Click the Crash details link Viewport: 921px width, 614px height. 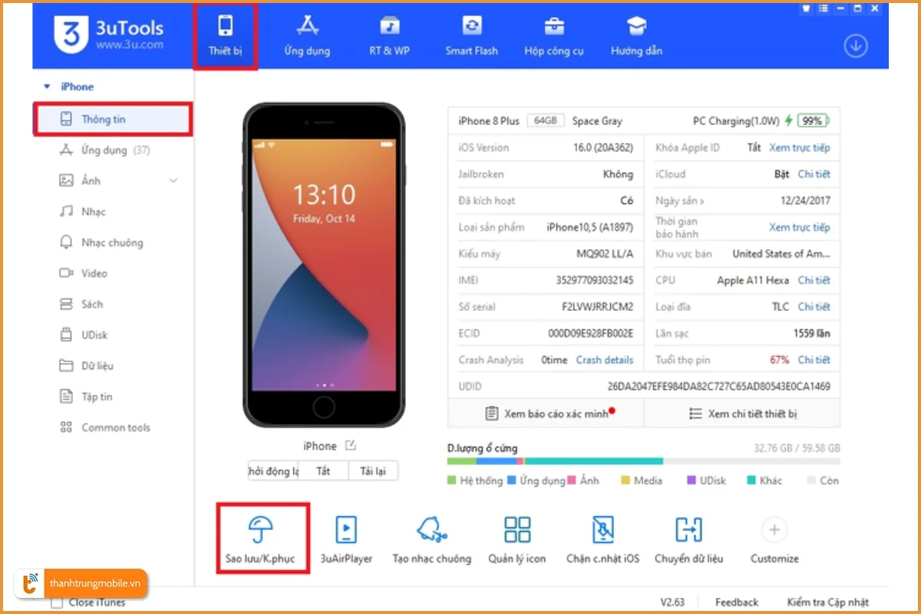605,360
